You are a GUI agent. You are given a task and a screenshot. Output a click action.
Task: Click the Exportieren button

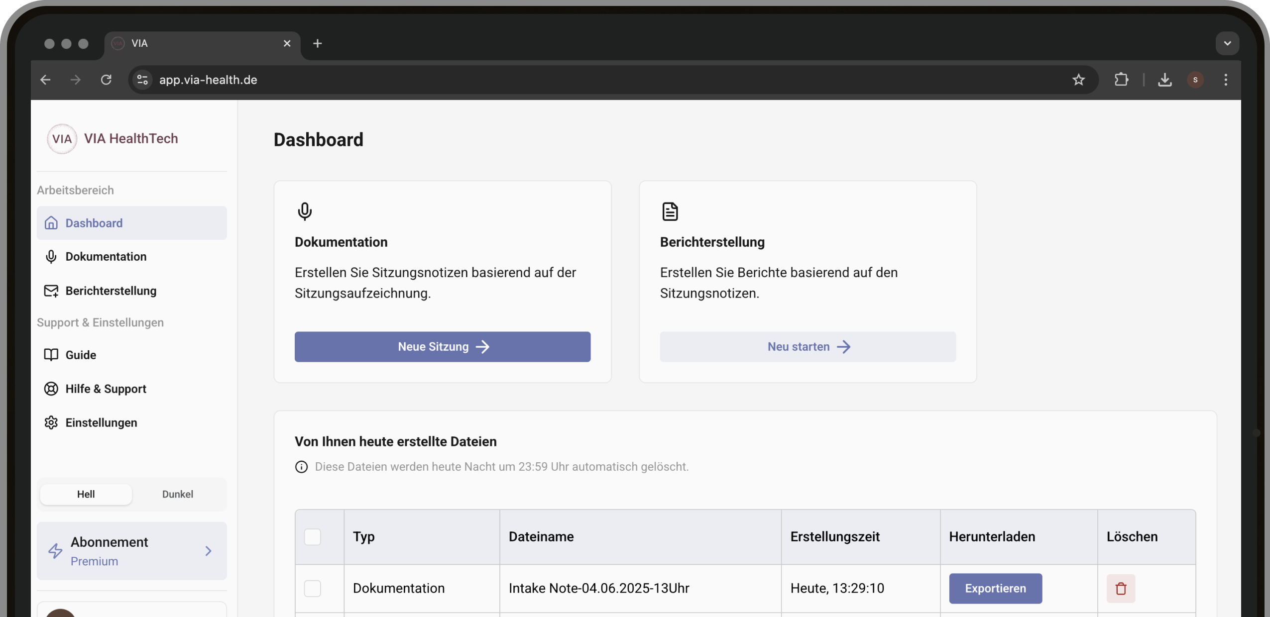point(995,588)
